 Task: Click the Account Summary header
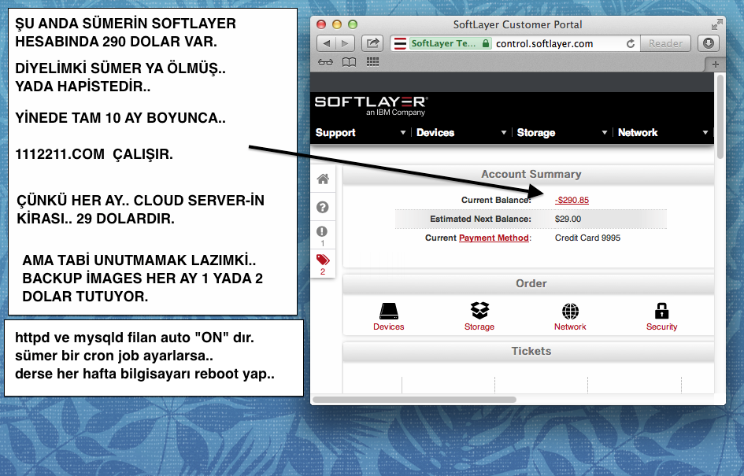point(531,175)
